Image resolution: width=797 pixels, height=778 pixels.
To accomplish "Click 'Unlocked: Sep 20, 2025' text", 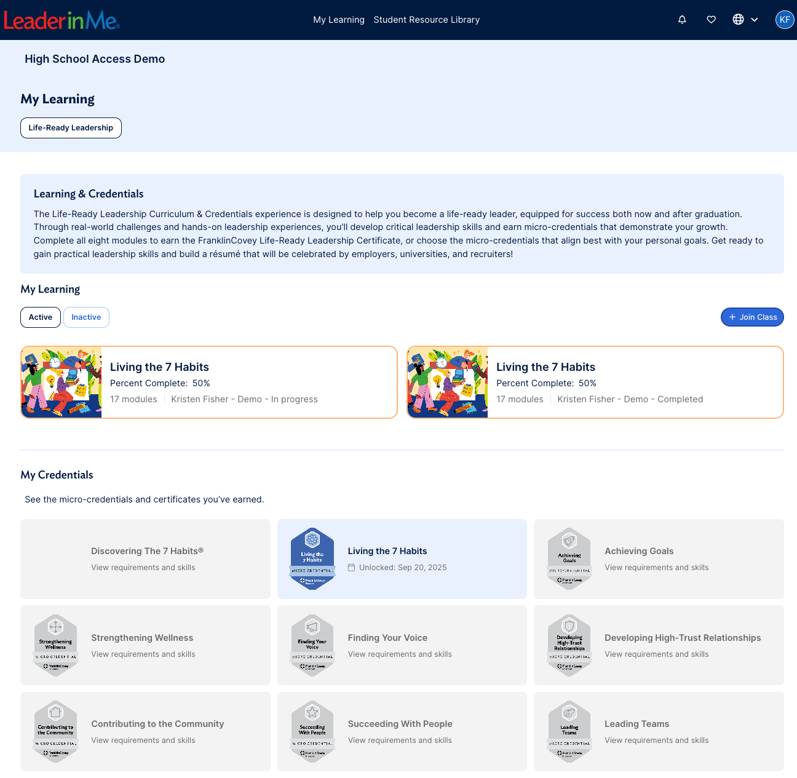I will point(403,568).
